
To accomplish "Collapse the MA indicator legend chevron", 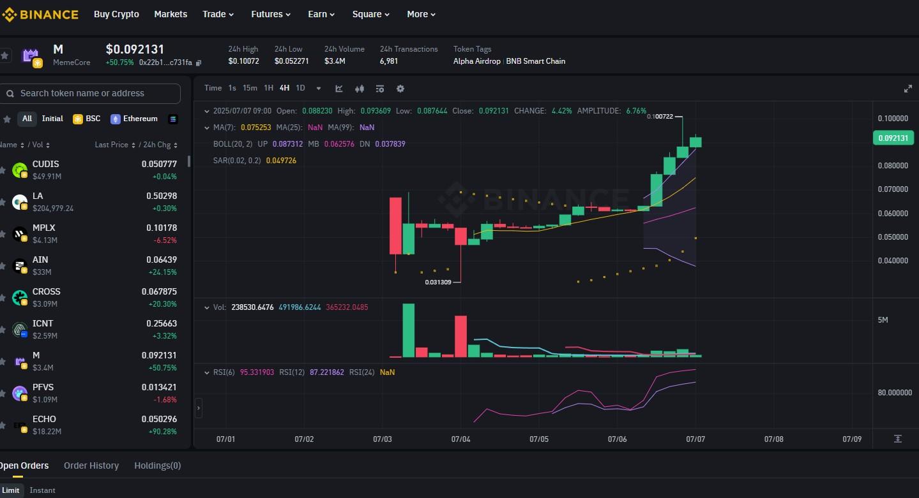I will [x=206, y=128].
